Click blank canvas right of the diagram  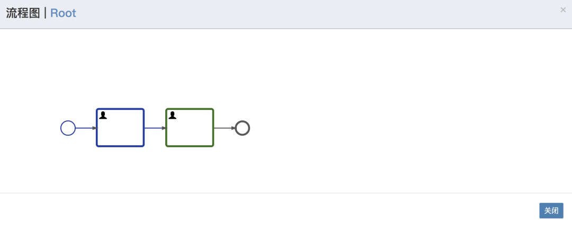coord(401,109)
